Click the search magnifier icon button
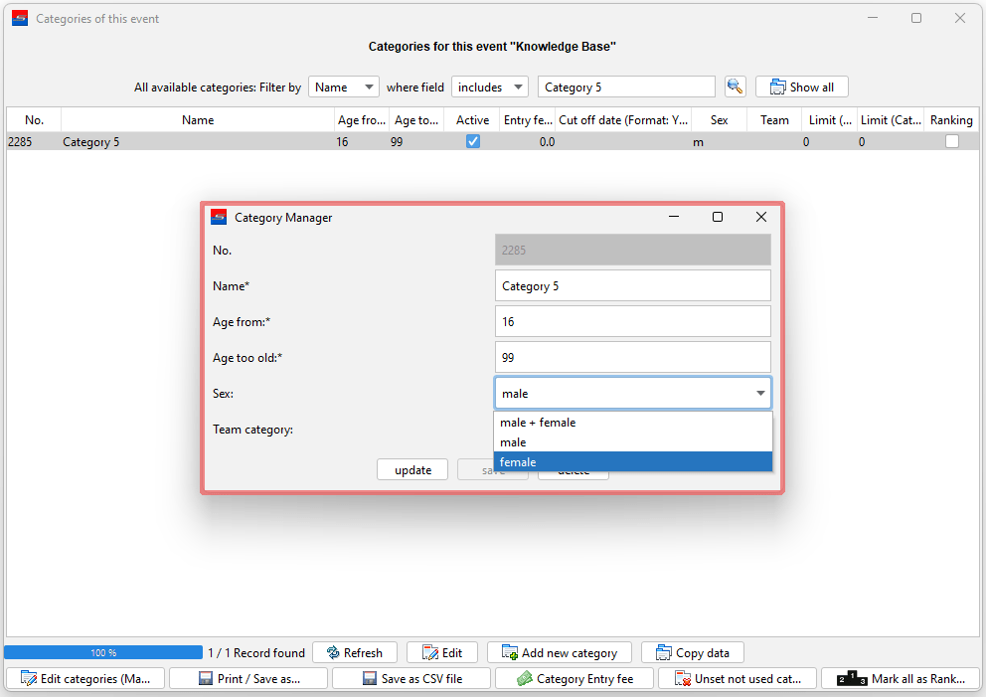This screenshot has width=986, height=697. (x=735, y=87)
